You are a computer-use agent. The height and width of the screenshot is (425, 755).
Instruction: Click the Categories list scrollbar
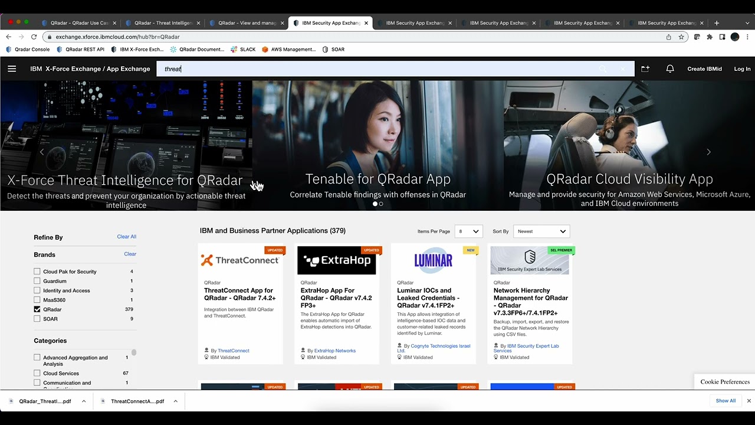[x=134, y=352]
